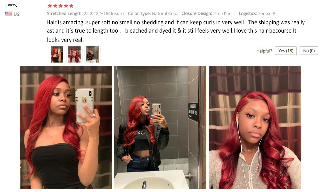
Task: Click the large mirror selfie with phone
Action: 66,127
